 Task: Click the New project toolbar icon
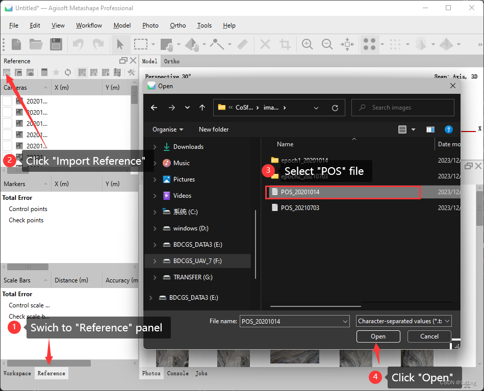click(x=16, y=44)
